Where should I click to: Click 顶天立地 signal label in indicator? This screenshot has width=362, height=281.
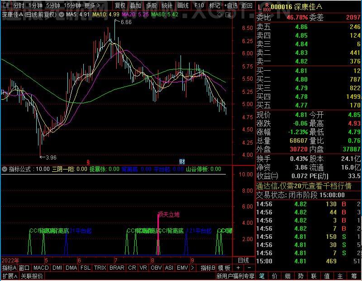(x=169, y=215)
